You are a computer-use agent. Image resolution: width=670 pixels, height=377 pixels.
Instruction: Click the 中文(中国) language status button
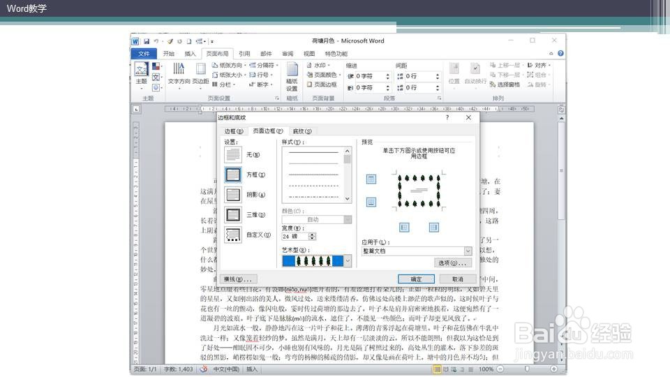pos(226,369)
